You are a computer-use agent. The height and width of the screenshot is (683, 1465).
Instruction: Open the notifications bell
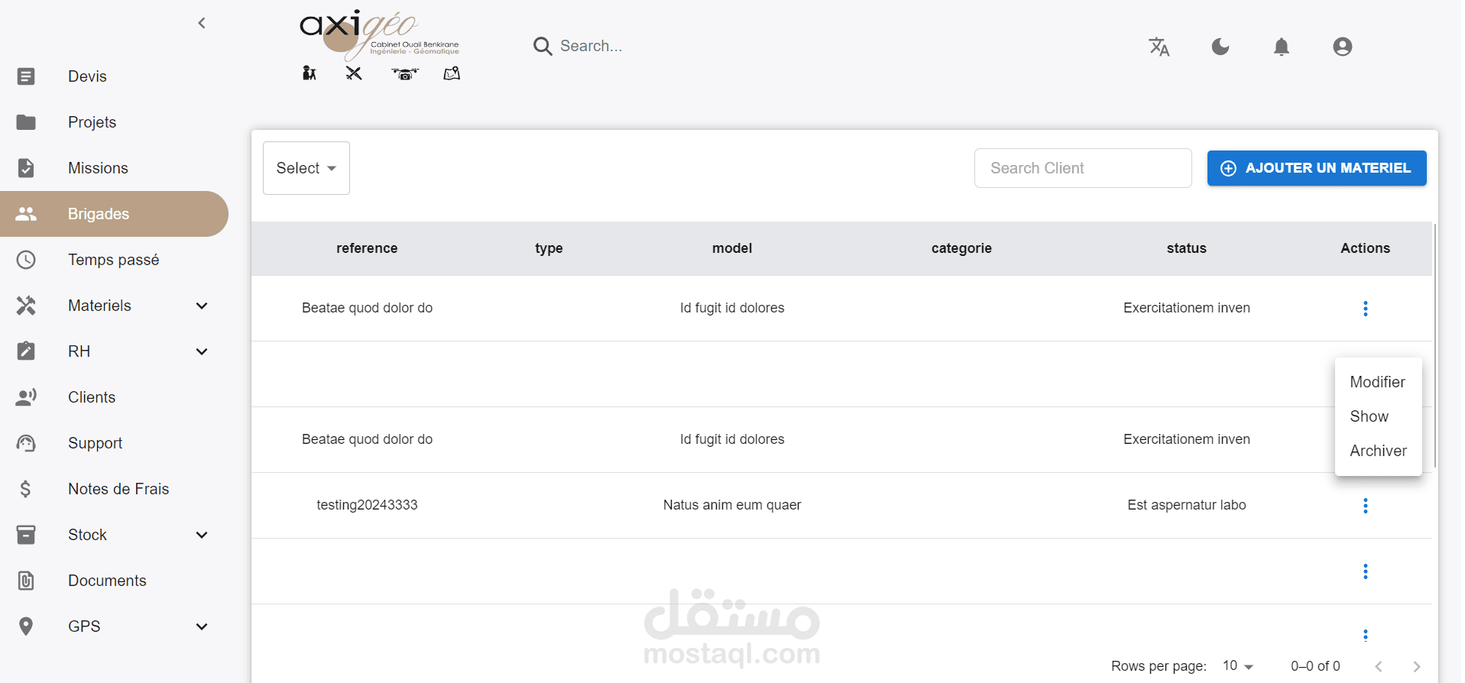tap(1282, 47)
